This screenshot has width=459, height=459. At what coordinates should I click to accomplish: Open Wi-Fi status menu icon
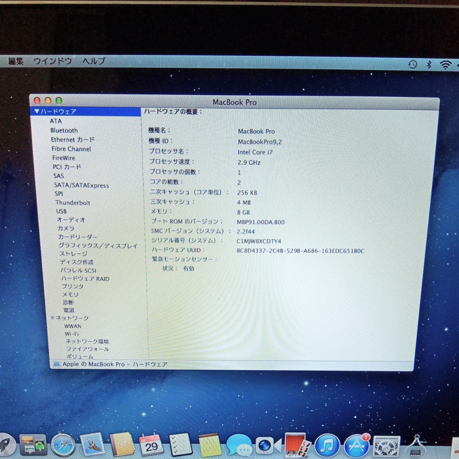click(446, 65)
